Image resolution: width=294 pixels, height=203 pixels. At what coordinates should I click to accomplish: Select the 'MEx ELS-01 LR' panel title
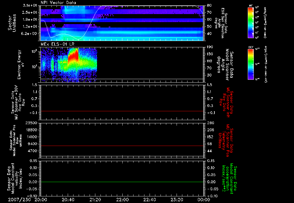pos(57,44)
